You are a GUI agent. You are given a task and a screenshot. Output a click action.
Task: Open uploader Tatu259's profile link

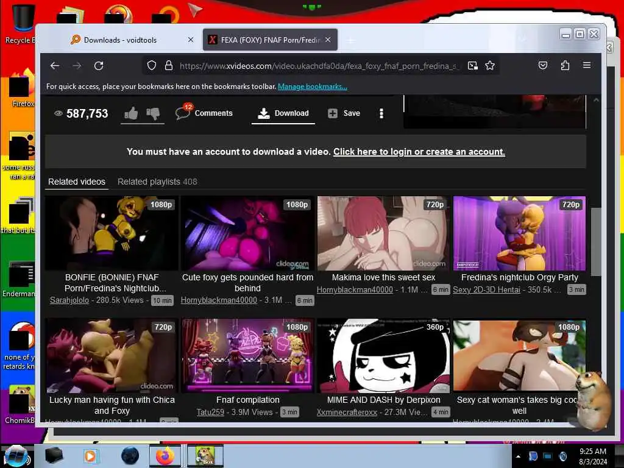tap(210, 413)
